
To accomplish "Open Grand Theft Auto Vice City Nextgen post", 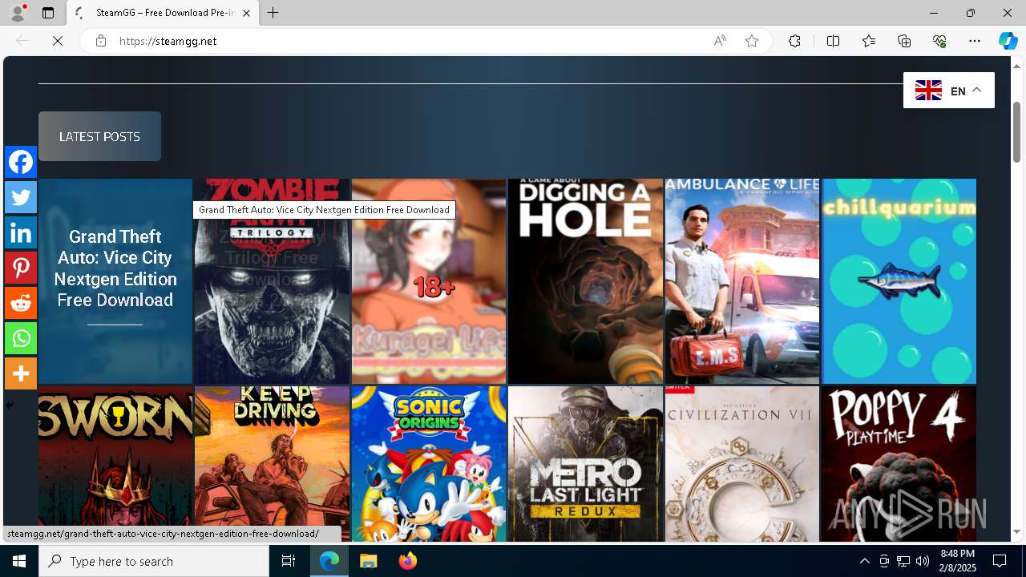I will (x=115, y=281).
